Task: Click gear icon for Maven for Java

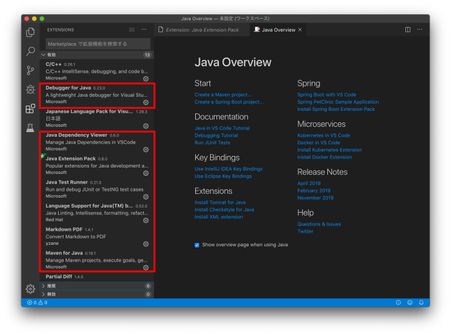Action: point(146,267)
